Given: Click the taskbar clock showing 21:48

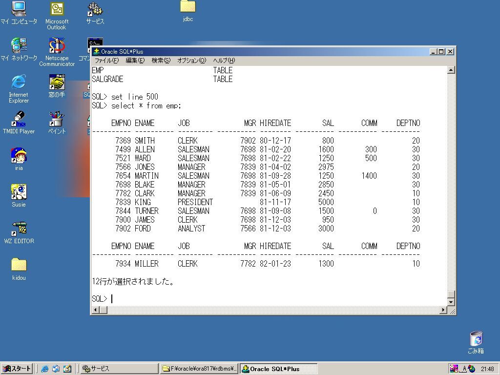Looking at the screenshot, I should [487, 369].
